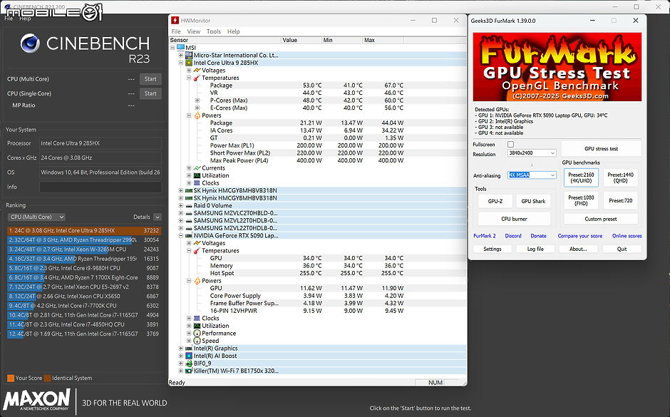Click the CPU Utilization icon
The width and height of the screenshot is (670, 417).
coord(197,175)
